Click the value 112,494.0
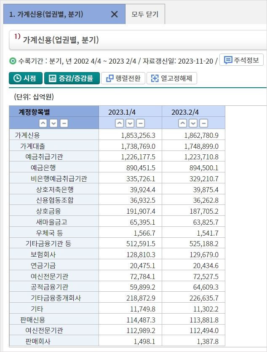 204,331
